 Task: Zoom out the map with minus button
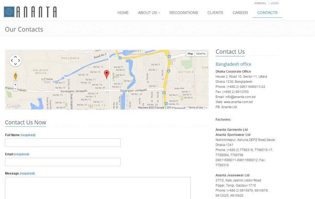(x=15, y=89)
